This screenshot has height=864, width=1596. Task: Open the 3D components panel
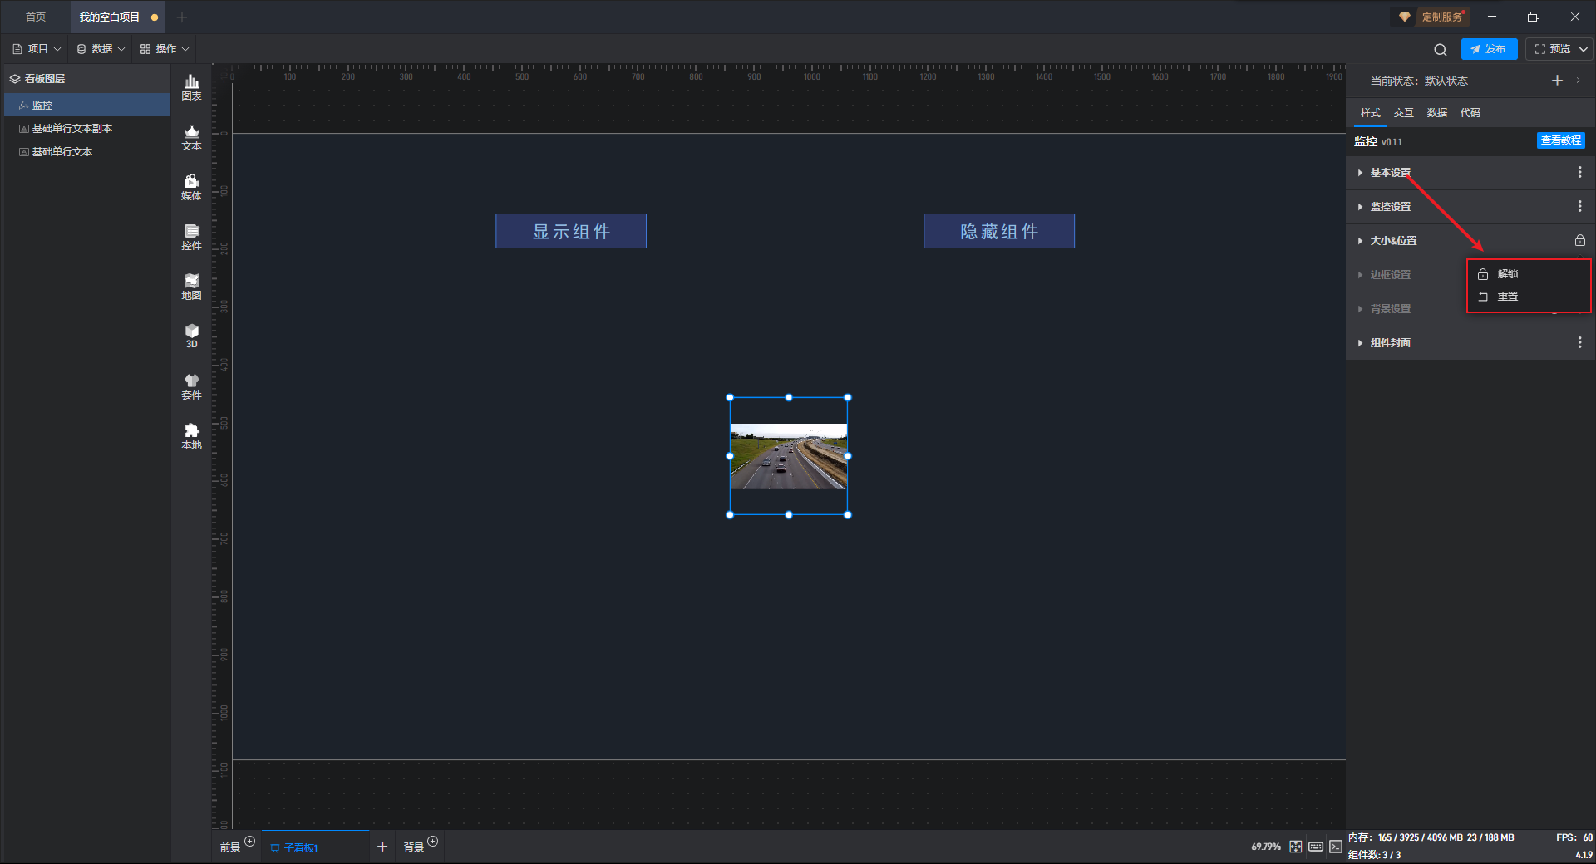coord(191,336)
